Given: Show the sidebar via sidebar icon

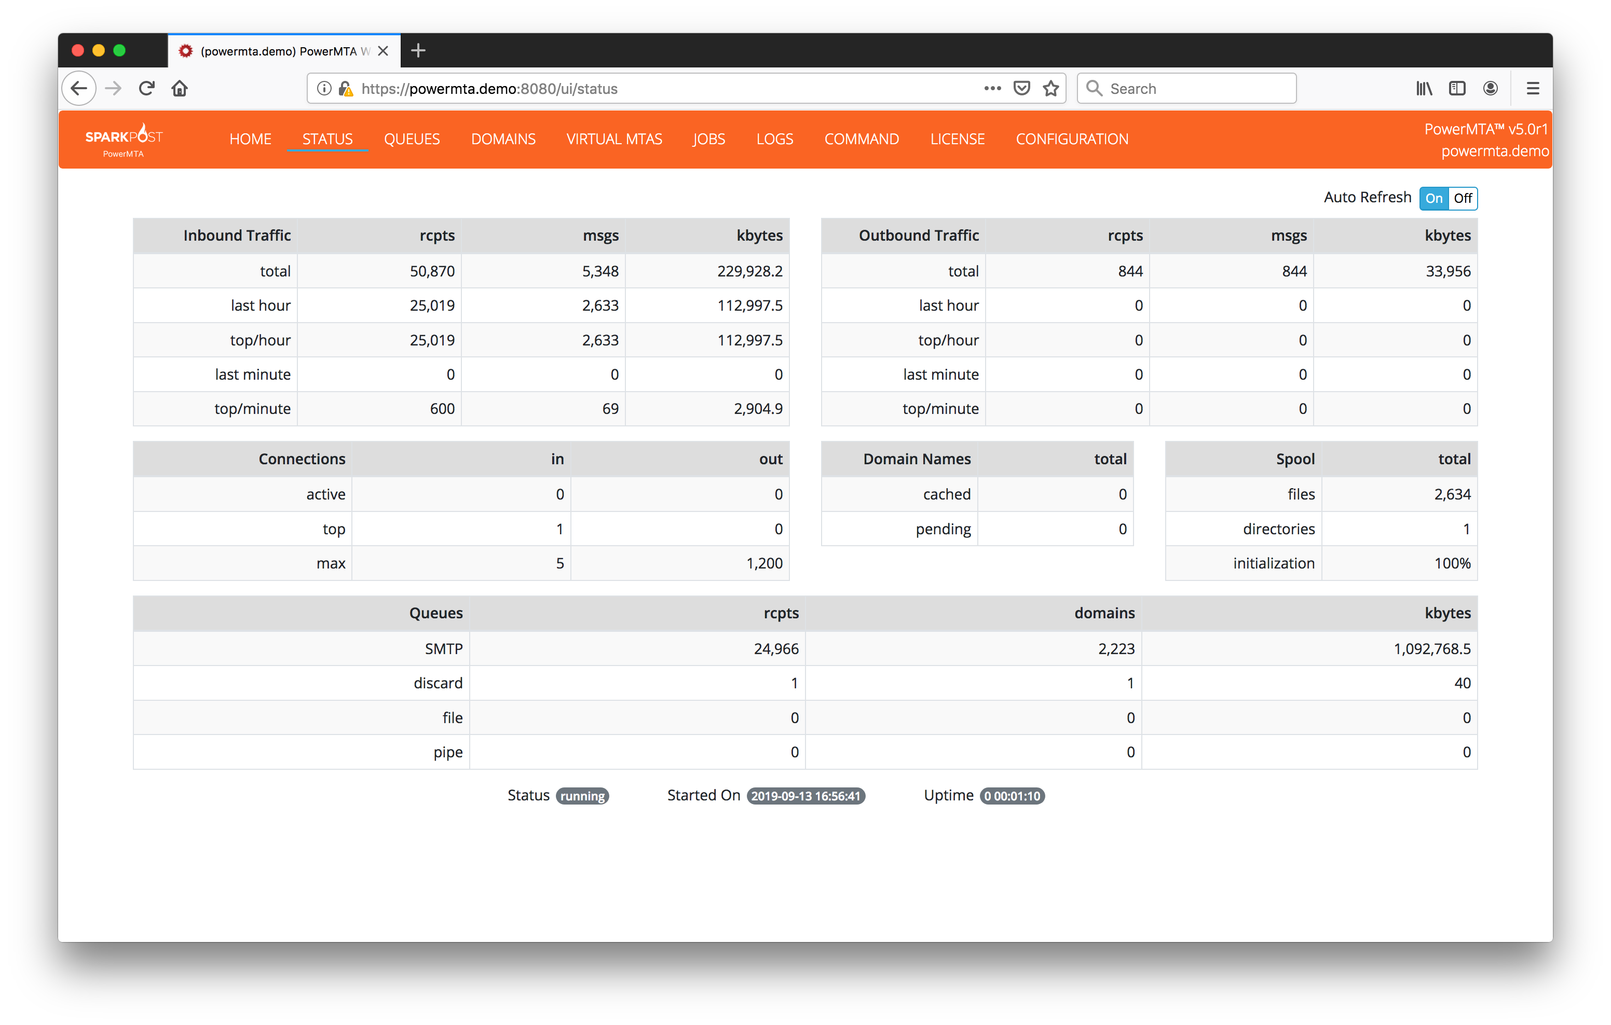Looking at the screenshot, I should 1456,88.
